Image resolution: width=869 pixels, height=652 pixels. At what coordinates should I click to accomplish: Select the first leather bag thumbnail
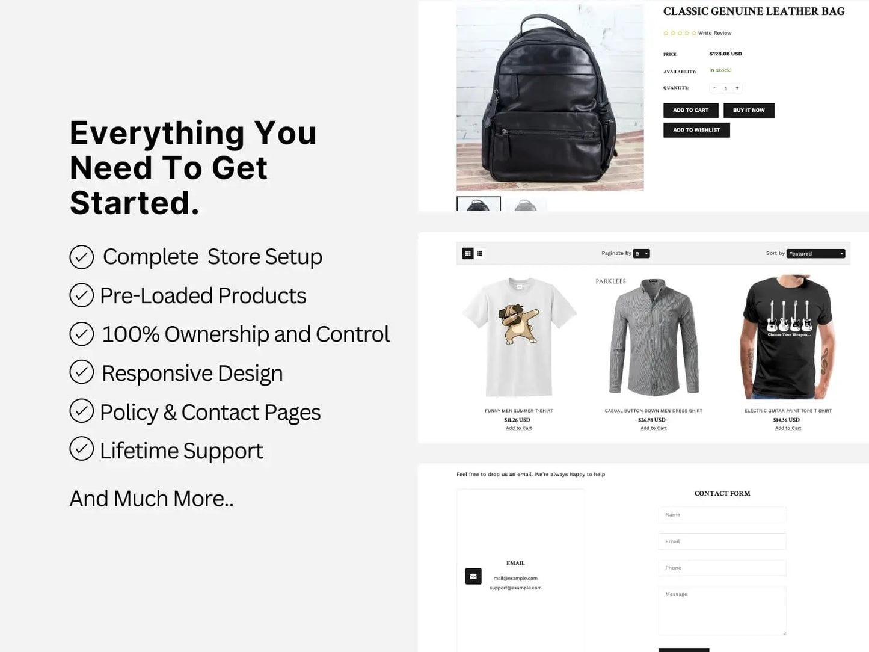point(479,204)
